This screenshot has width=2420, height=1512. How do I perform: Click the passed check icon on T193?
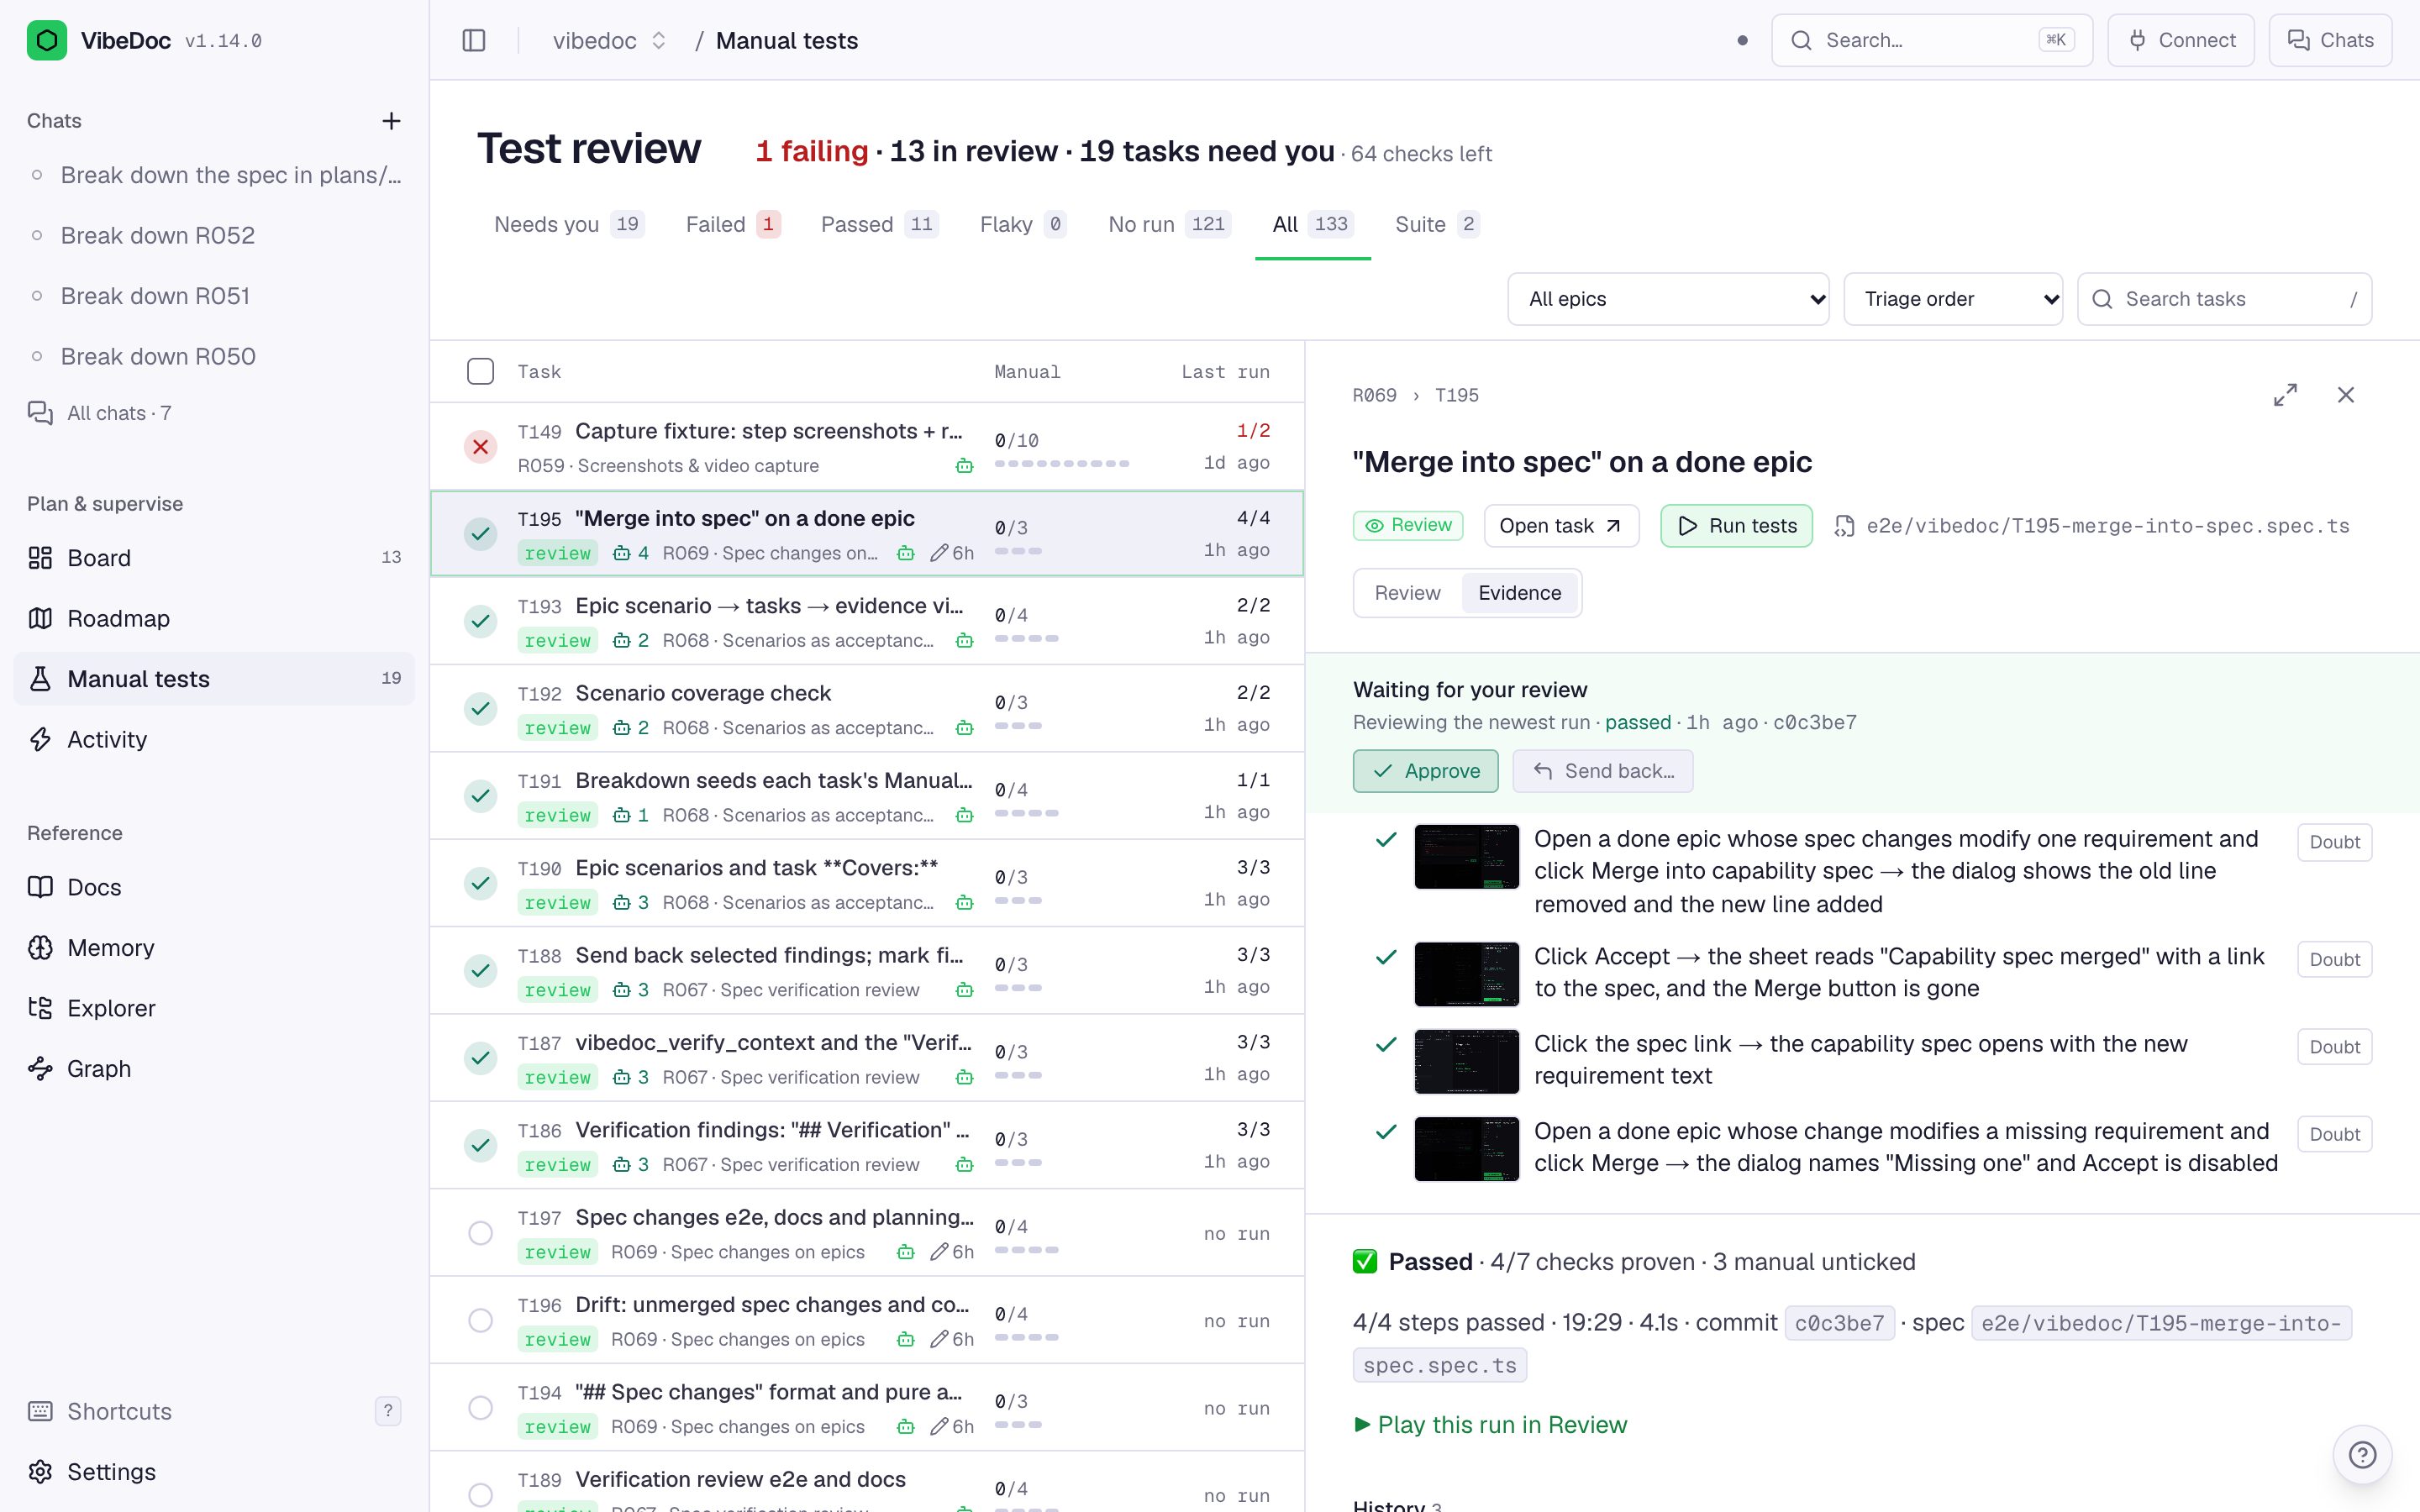(480, 621)
